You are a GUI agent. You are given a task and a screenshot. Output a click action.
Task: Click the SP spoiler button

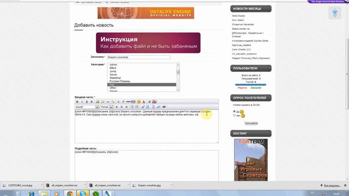[164, 107]
